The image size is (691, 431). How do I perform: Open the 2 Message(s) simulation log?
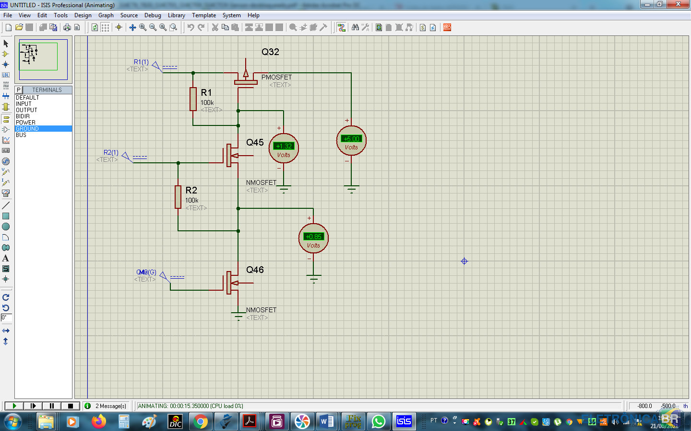click(110, 406)
